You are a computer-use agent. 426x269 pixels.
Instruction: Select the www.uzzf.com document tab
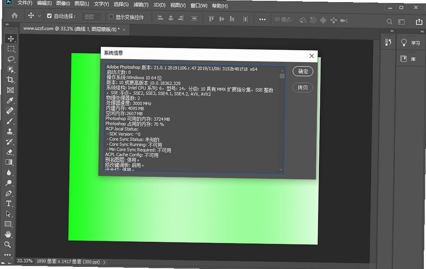coord(75,29)
